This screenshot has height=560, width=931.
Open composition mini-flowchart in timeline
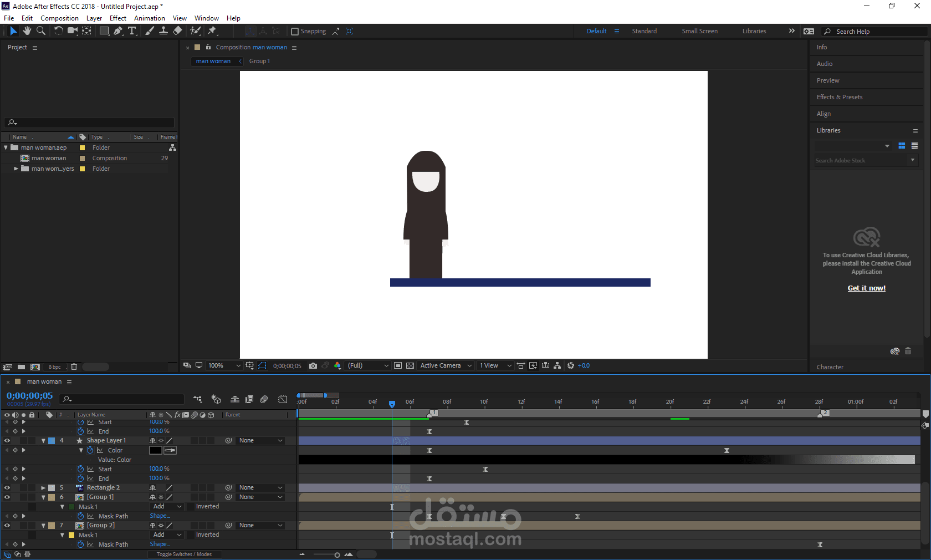tap(197, 399)
